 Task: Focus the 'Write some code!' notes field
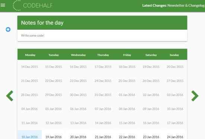[102, 35]
